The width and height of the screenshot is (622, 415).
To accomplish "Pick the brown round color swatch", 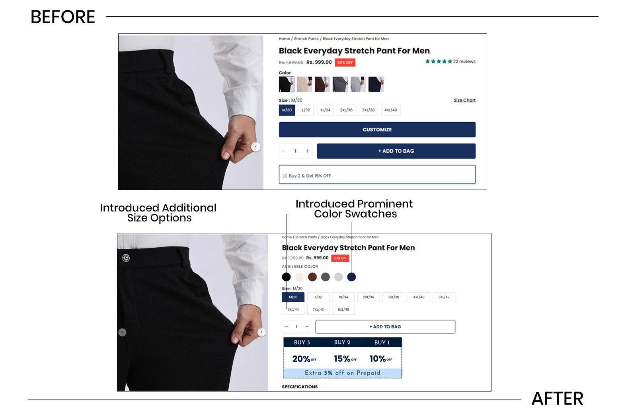I will tap(312, 277).
